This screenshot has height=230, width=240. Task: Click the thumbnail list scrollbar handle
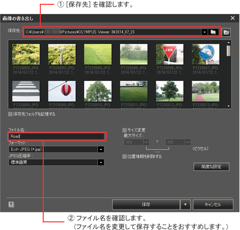pos(228,51)
